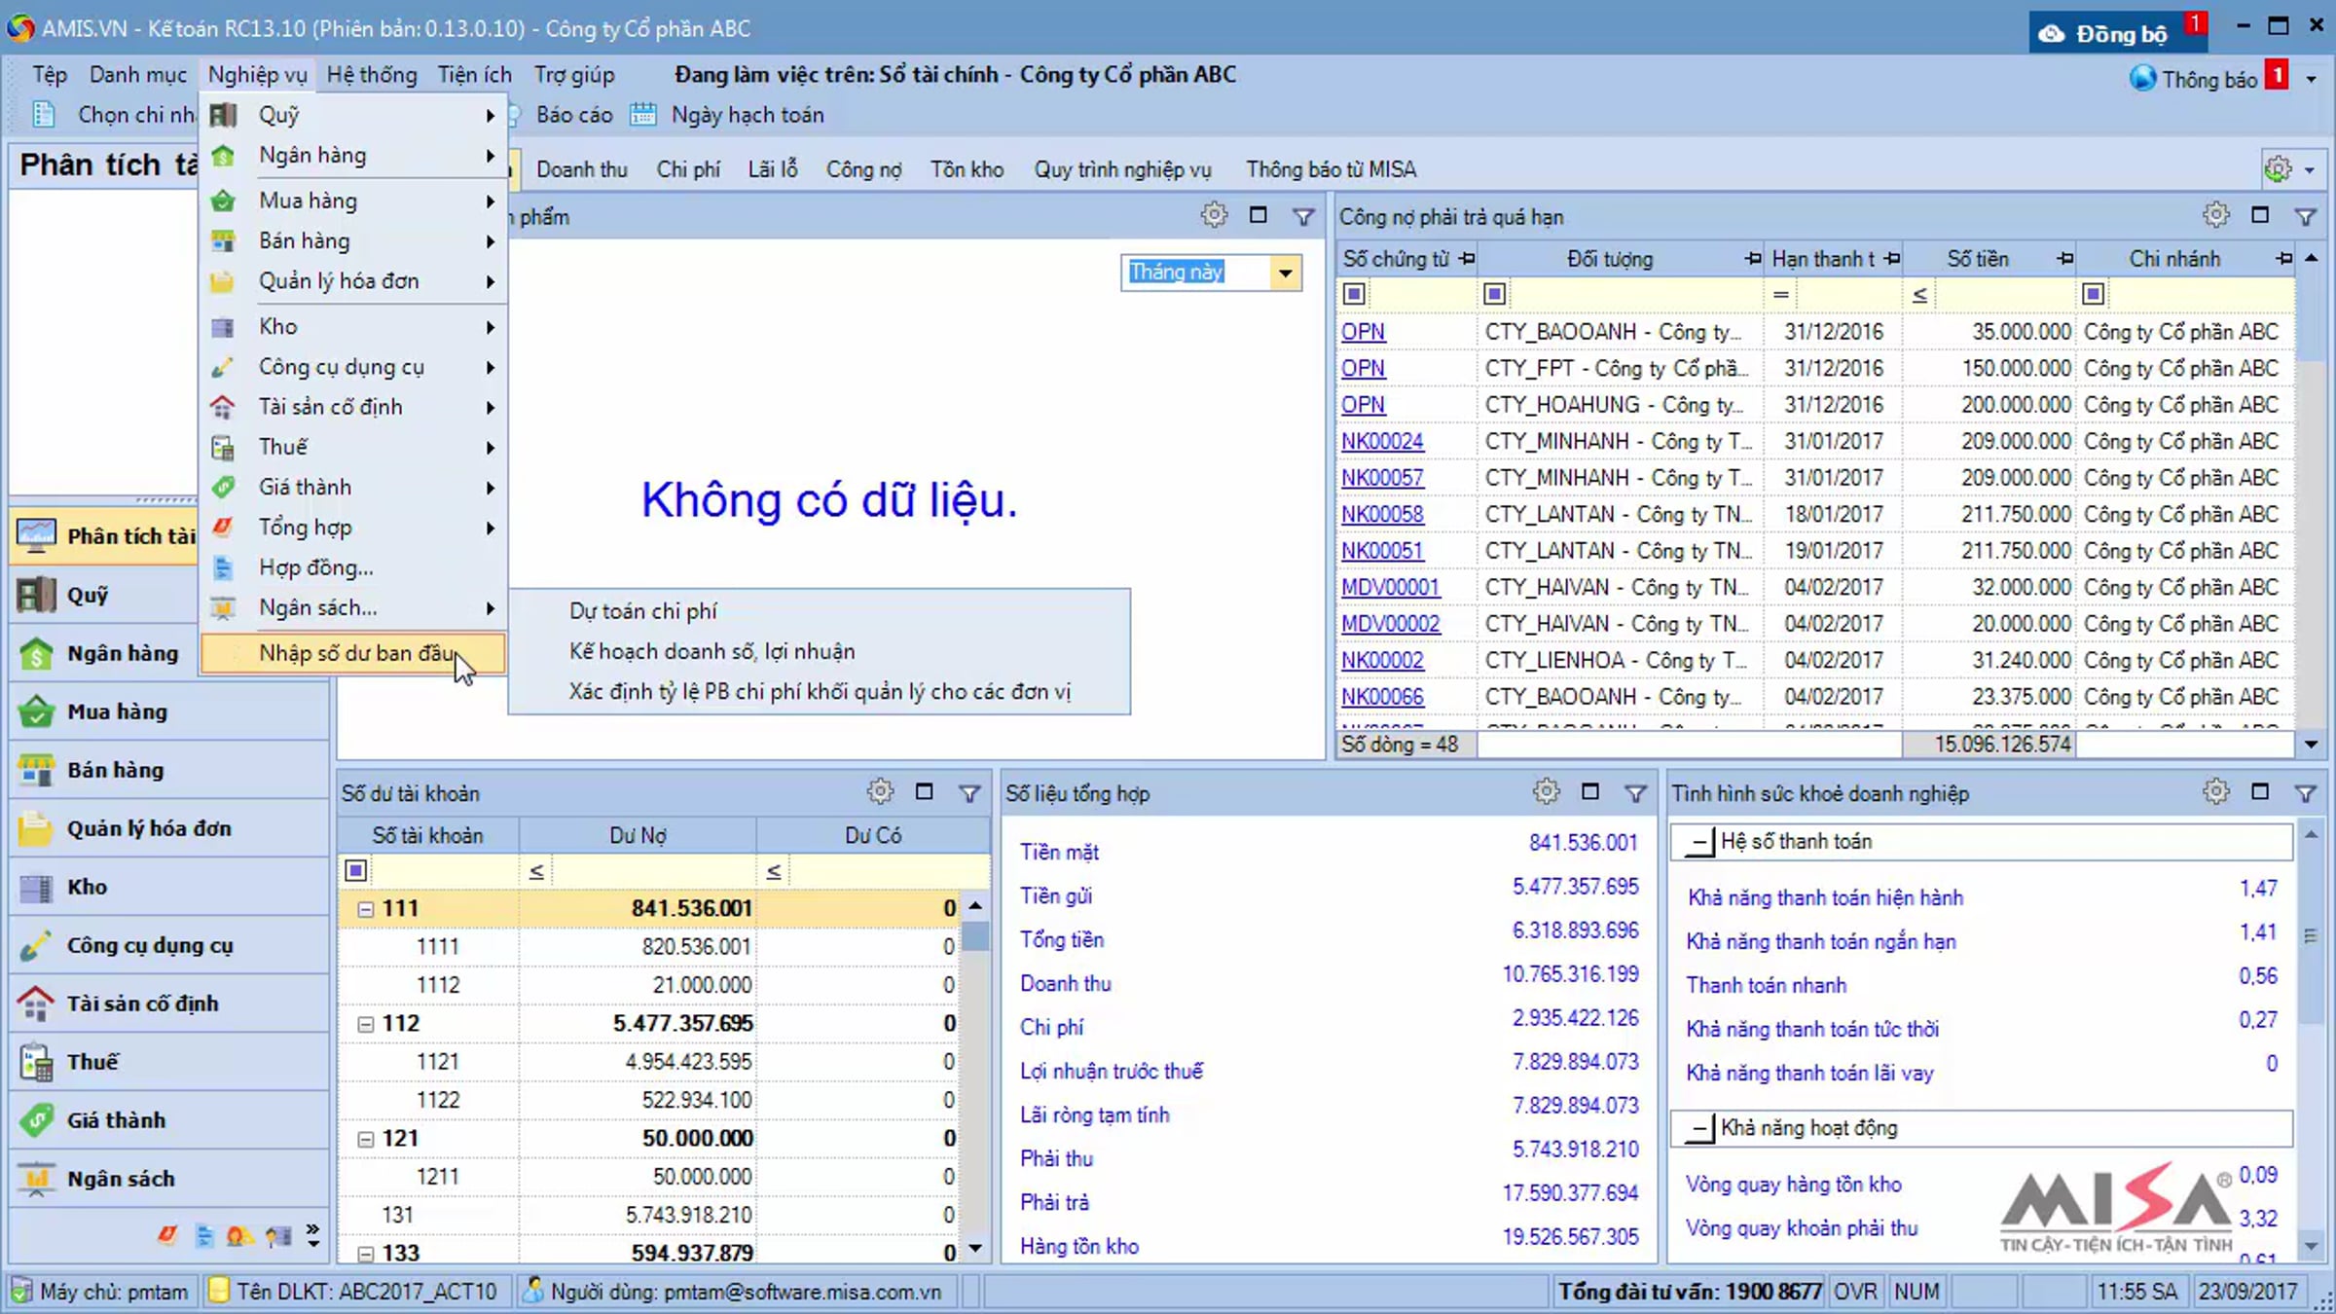Click Khả năng thanh toán hiện hành link
Image resolution: width=2336 pixels, height=1314 pixels.
[1825, 897]
